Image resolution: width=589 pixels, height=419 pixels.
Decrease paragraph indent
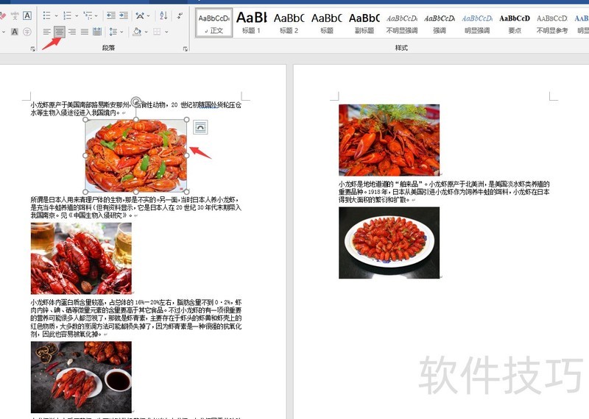click(111, 15)
